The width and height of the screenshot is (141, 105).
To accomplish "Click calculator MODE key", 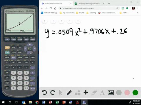I will point(14,47).
